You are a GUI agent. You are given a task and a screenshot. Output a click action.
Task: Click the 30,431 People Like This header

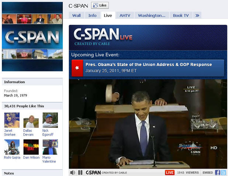(24, 106)
